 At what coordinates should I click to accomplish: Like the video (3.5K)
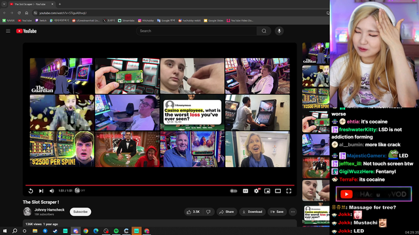coord(194,211)
